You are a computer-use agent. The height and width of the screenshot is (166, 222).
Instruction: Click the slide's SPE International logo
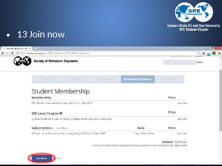[x=194, y=12]
